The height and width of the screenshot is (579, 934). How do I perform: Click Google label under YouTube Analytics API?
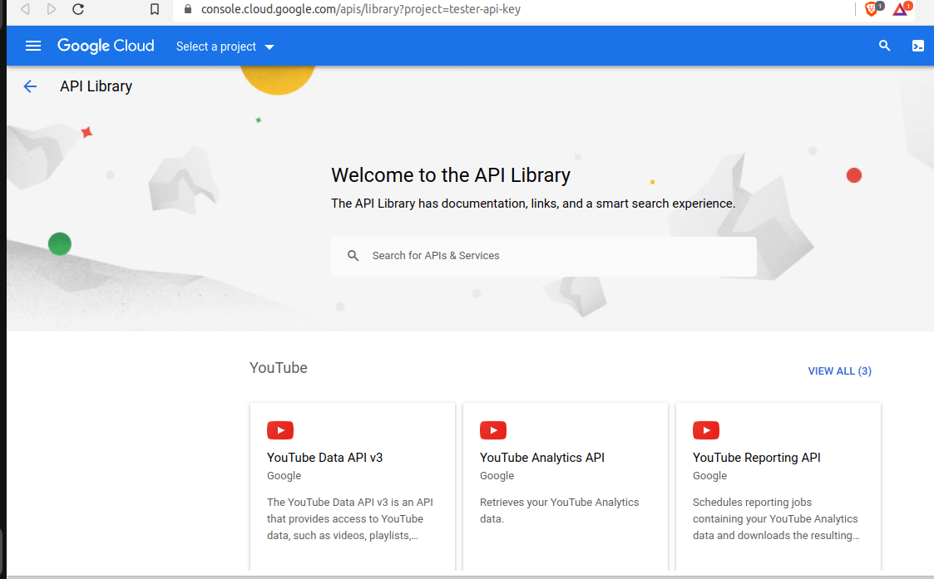coord(497,475)
